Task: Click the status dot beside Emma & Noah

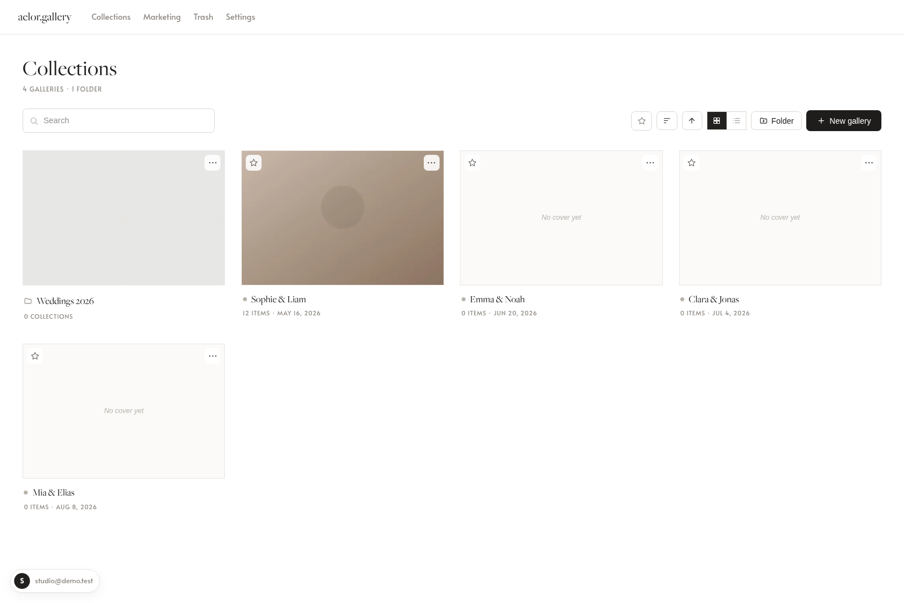Action: [463, 300]
